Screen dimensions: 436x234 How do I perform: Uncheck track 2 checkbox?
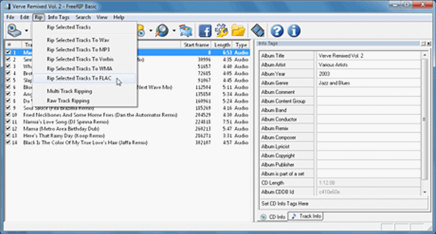(x=9, y=59)
